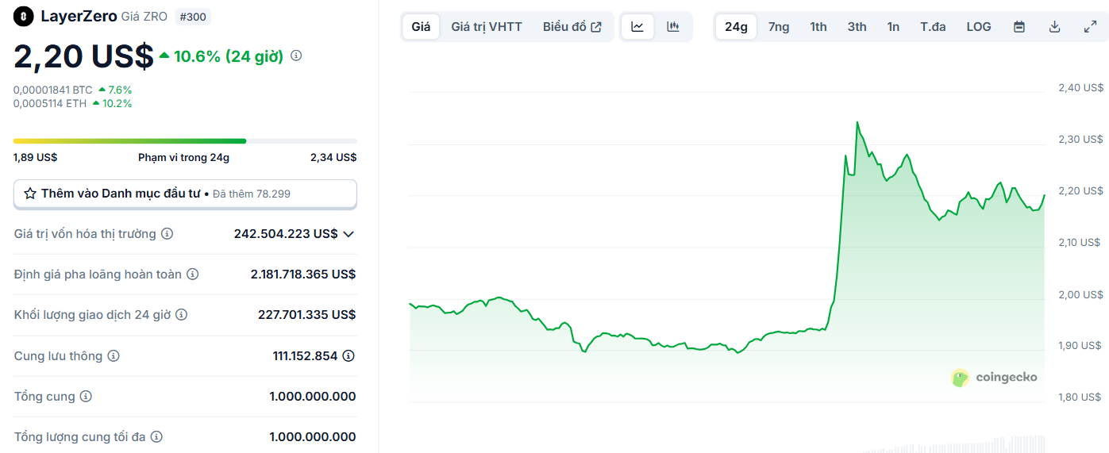This screenshot has height=453, width=1109.
Task: Click 2.181.718.365 US$ valuation value
Action: pos(303,274)
